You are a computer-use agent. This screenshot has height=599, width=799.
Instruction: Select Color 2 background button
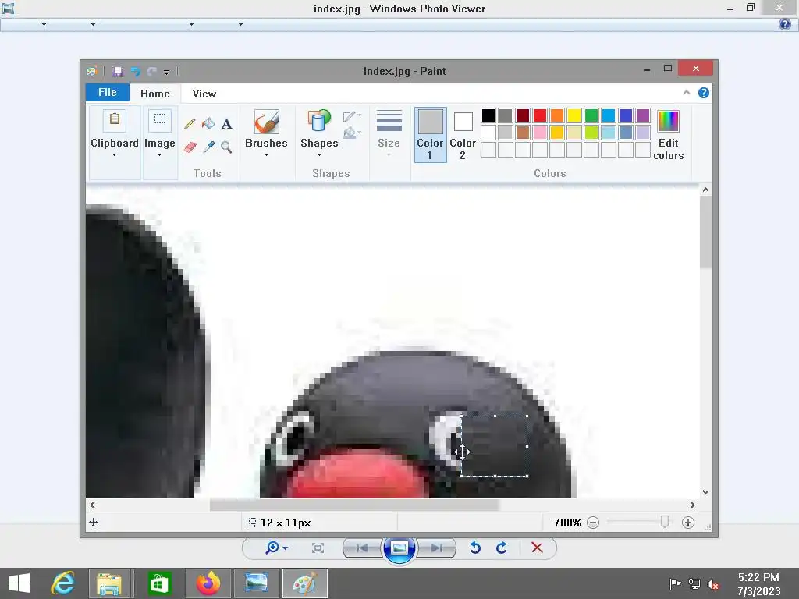(x=463, y=134)
